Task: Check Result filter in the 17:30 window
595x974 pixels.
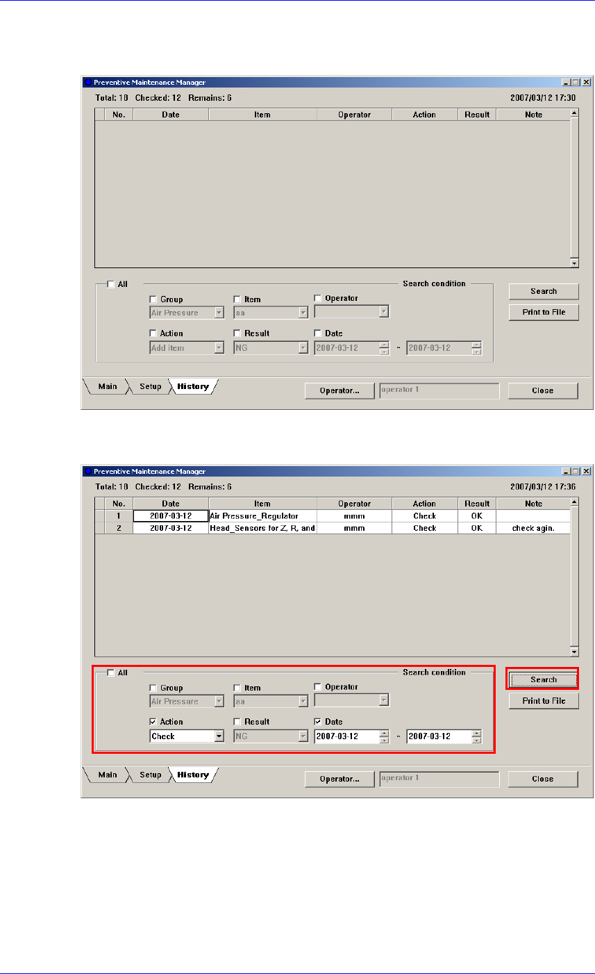Action: 237,333
